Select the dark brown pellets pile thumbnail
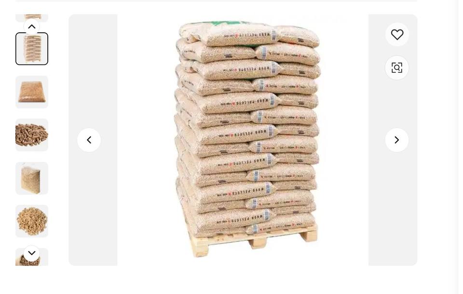 coord(32,135)
